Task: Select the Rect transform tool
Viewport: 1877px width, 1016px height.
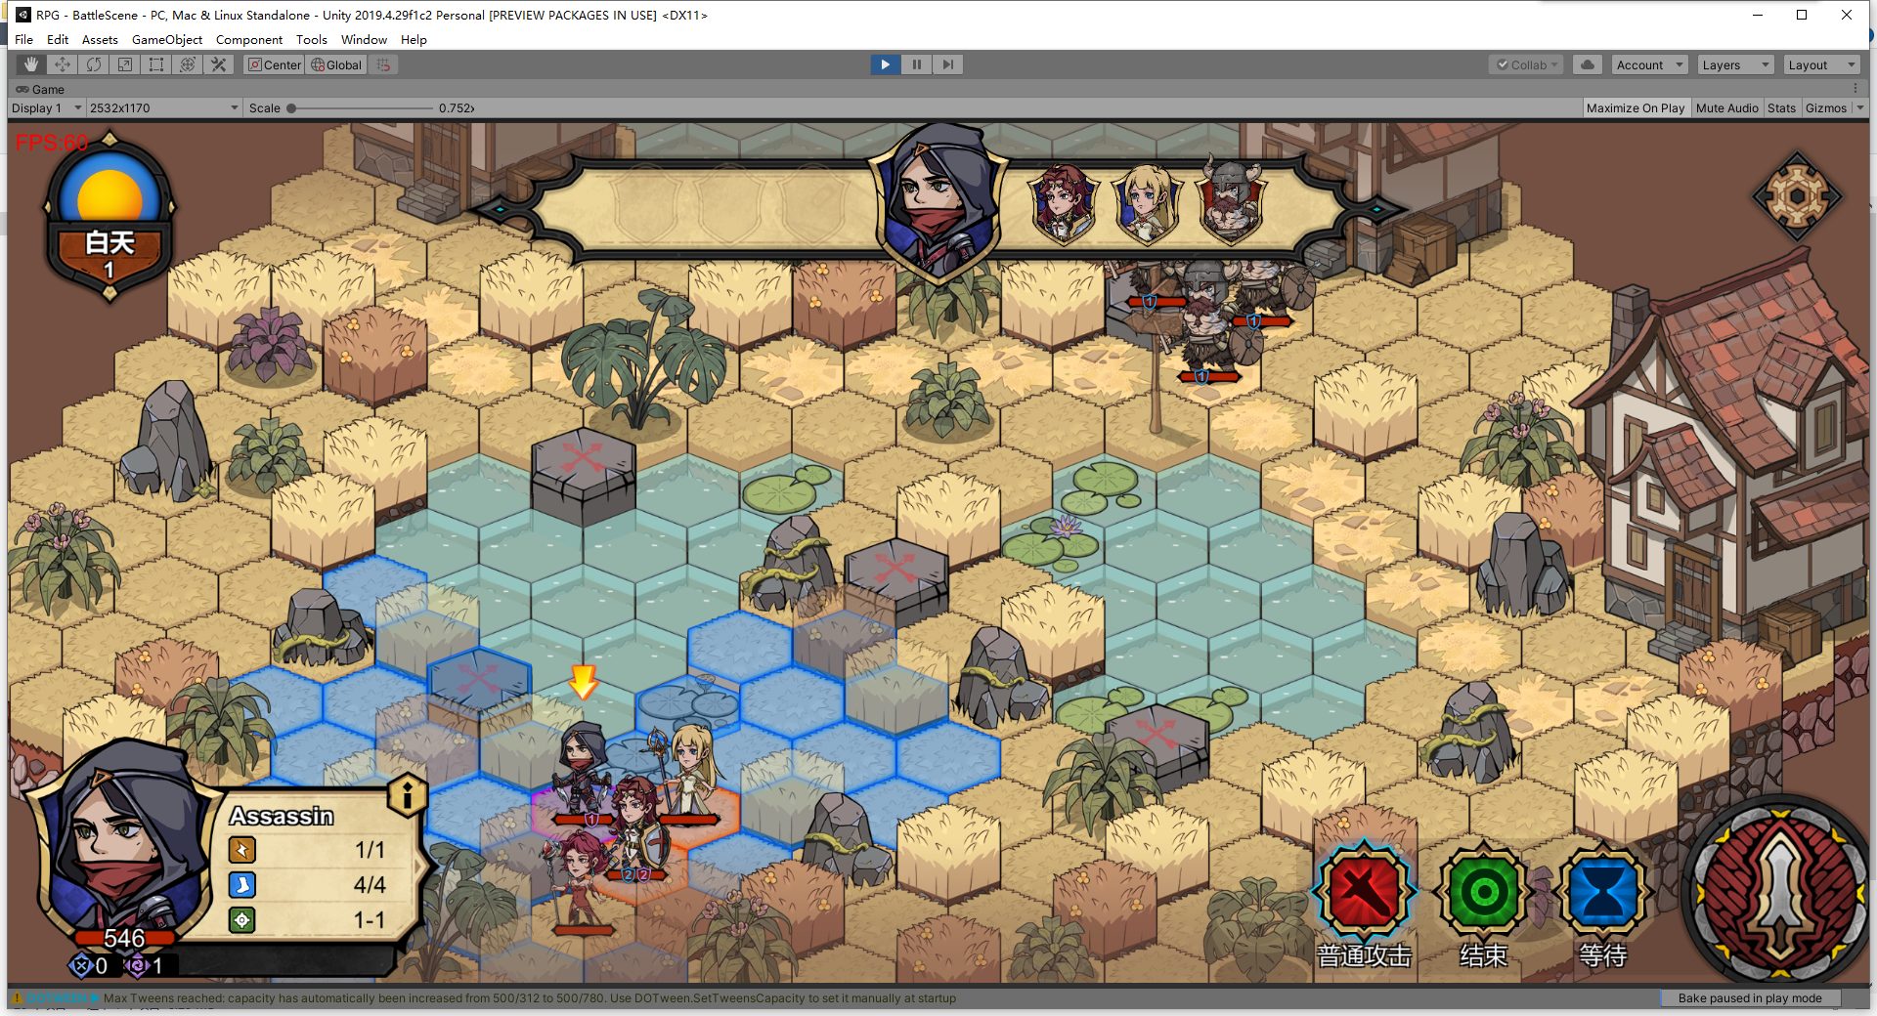Action: [156, 64]
